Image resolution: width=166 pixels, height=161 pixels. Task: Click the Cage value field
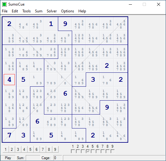(x=58, y=158)
